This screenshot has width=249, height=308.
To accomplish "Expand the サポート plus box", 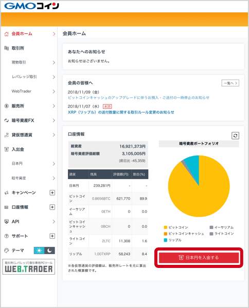I will [x=52, y=236].
